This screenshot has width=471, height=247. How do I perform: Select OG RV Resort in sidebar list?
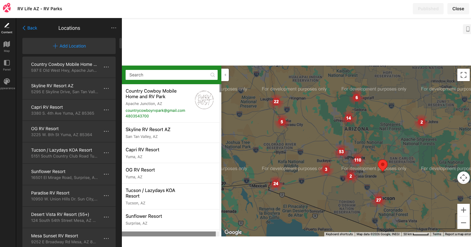(69, 131)
